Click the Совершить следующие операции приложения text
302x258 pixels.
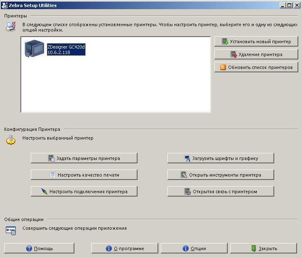pyautogui.click(x=74, y=228)
